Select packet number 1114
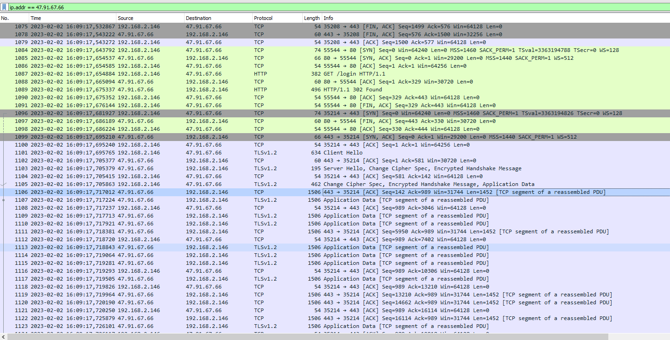This screenshot has height=340, width=670. 335,255
